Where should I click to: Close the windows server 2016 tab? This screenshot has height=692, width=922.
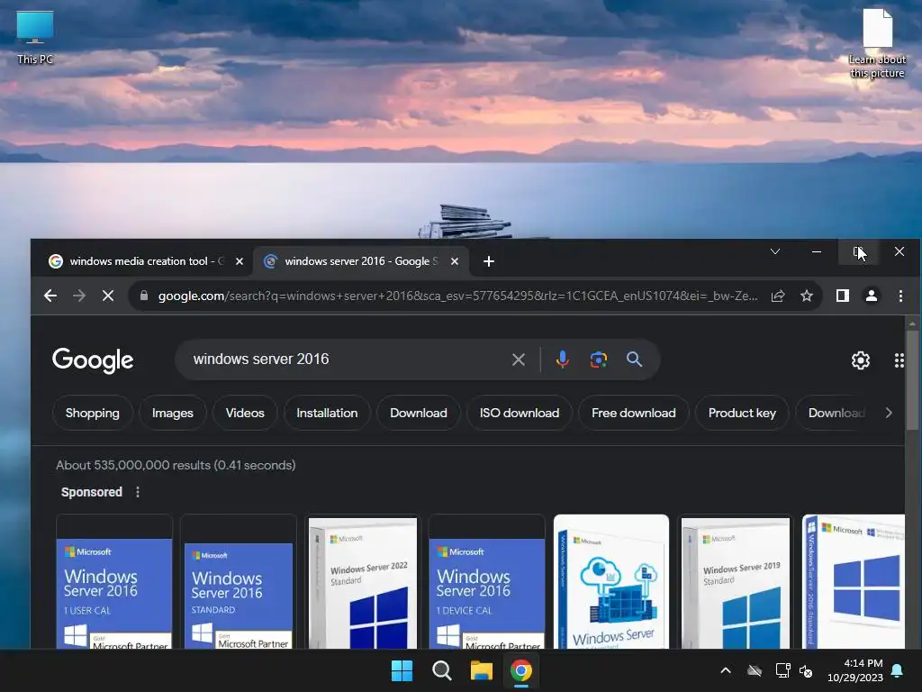coord(455,261)
